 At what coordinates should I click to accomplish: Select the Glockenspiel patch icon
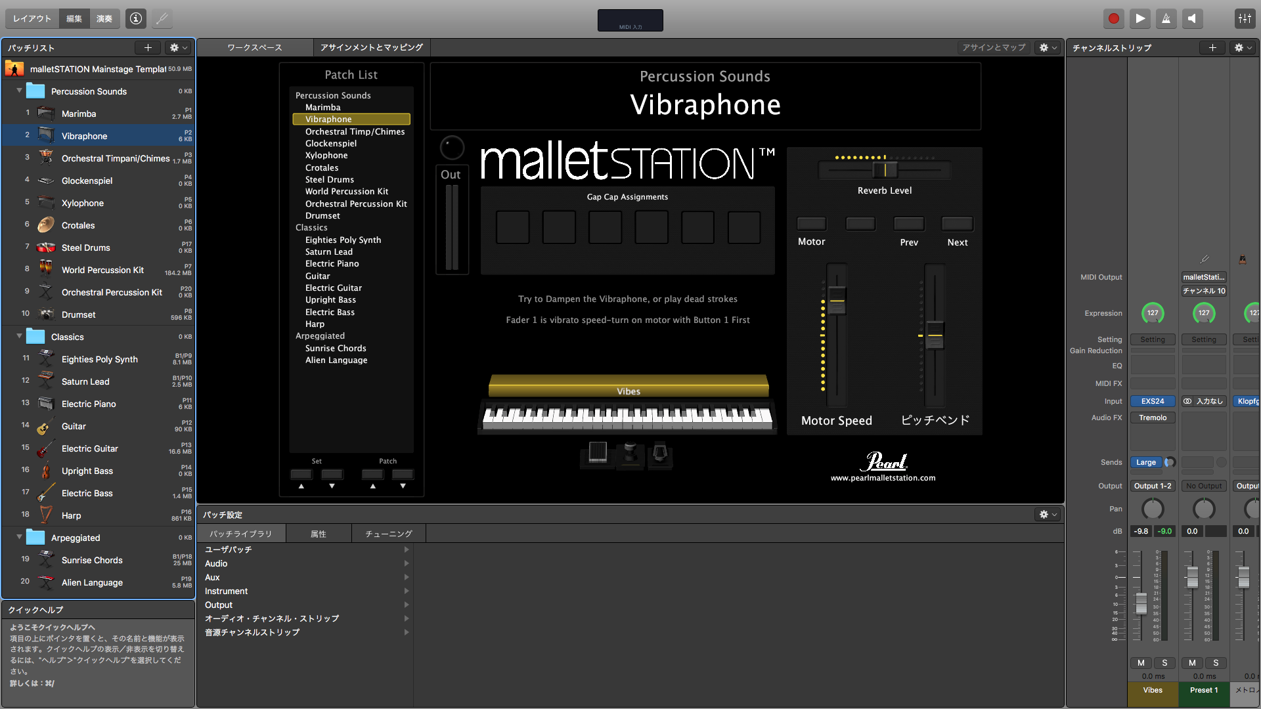[46, 181]
